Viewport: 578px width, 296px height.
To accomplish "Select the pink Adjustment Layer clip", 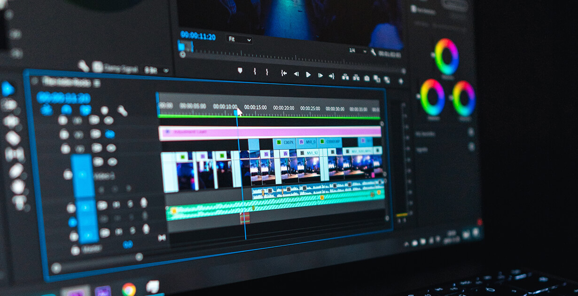I will click(270, 132).
